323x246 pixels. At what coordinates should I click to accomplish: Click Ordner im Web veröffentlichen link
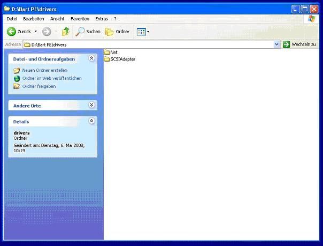(52, 78)
